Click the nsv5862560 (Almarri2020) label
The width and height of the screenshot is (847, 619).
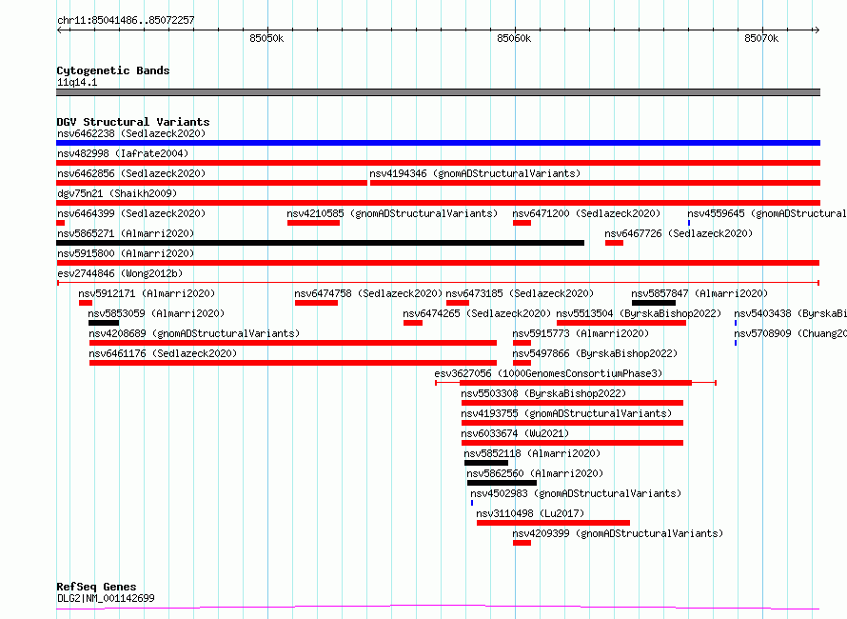point(535,473)
